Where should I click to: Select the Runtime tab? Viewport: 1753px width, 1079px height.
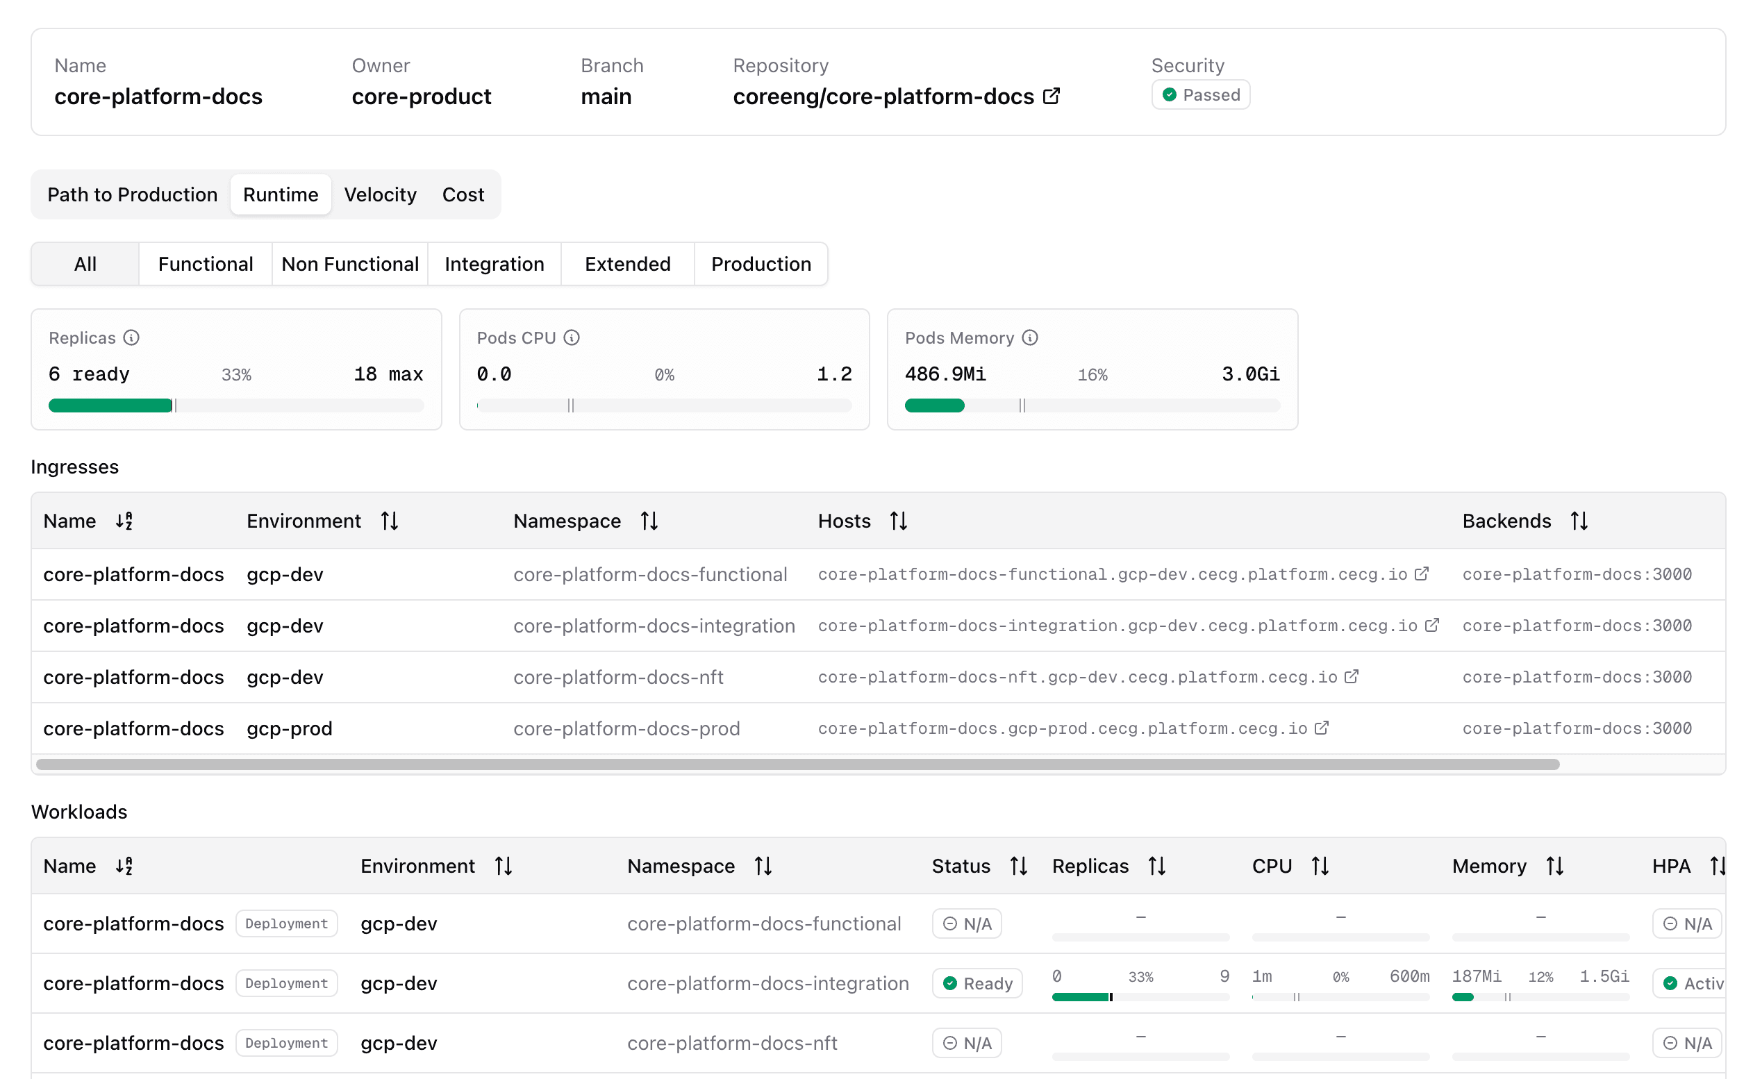click(281, 195)
